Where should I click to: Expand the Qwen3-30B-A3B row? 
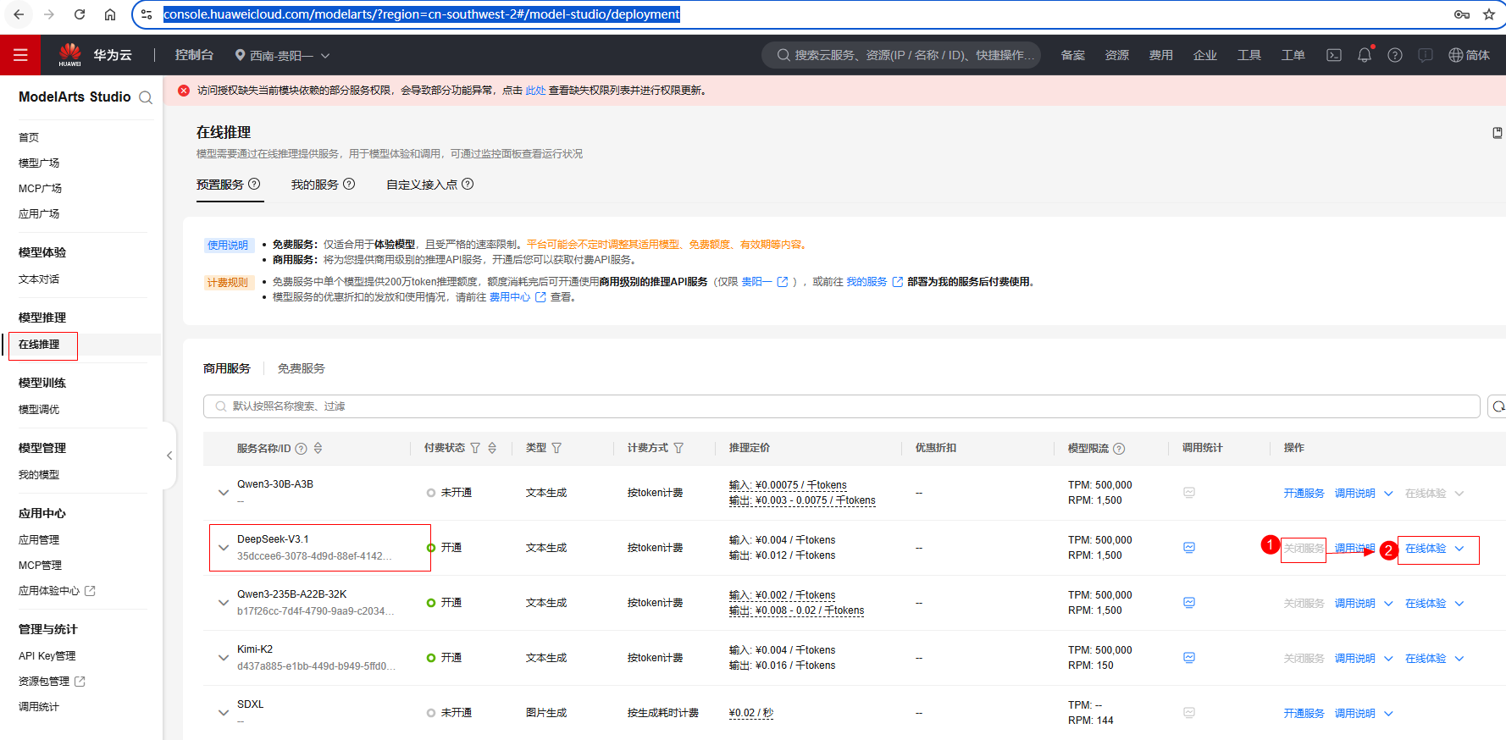pos(224,493)
